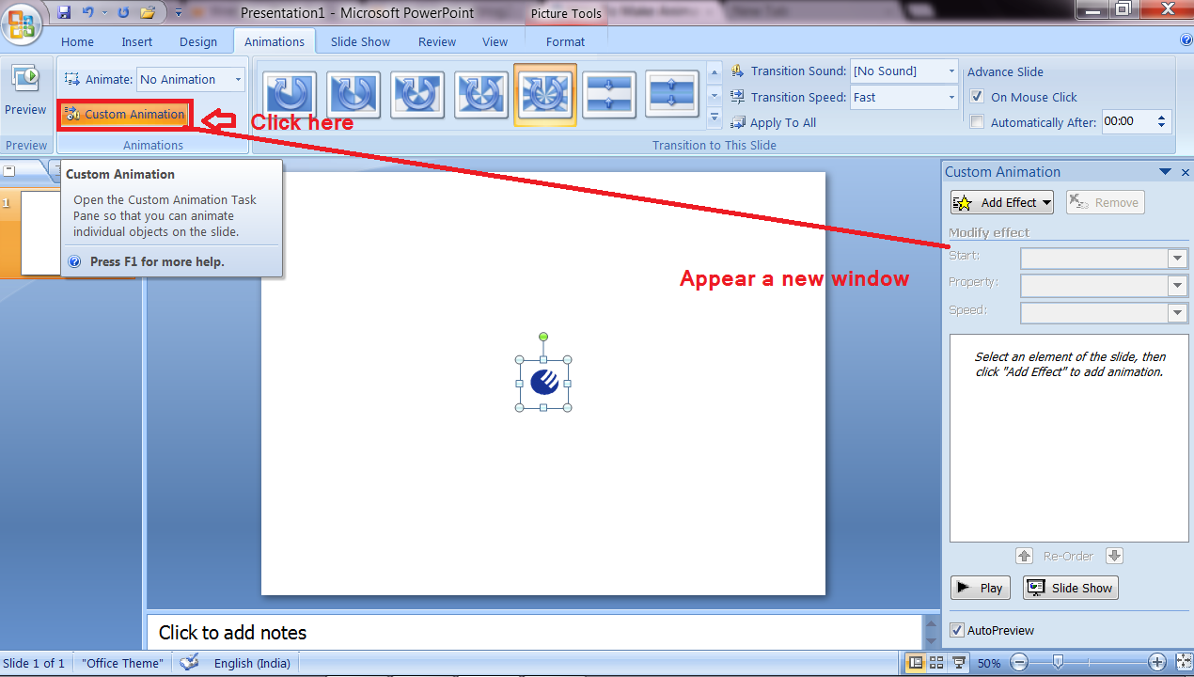The image size is (1194, 677).
Task: Open the Design tab
Action: [198, 41]
